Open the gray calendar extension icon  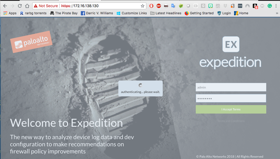click(218, 6)
